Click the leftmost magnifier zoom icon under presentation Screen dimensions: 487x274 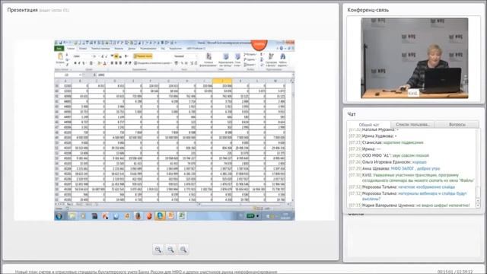pos(158,250)
